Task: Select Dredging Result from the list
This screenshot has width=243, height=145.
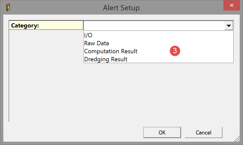Action: coord(106,59)
